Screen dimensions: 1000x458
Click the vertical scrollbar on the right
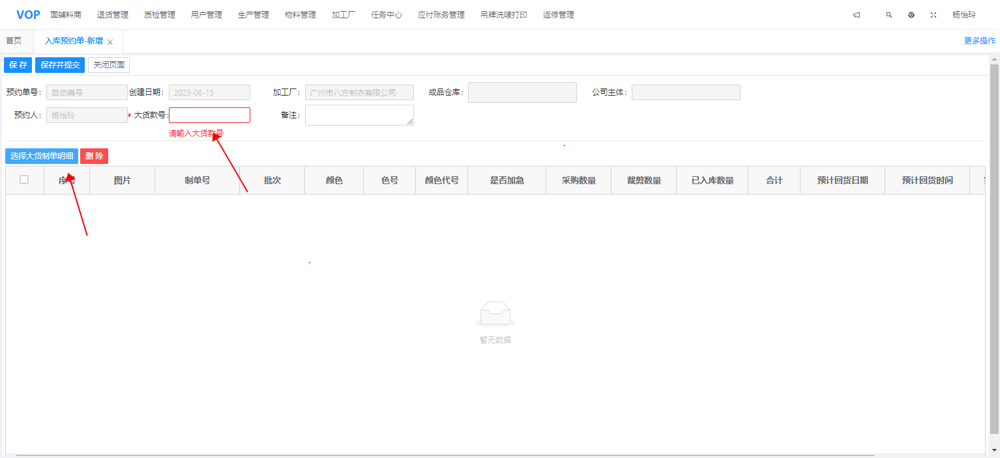pos(994,247)
